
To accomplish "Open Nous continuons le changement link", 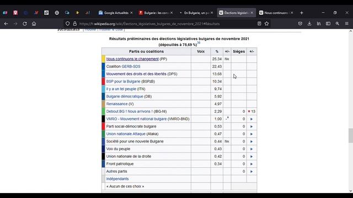I will 132,59.
